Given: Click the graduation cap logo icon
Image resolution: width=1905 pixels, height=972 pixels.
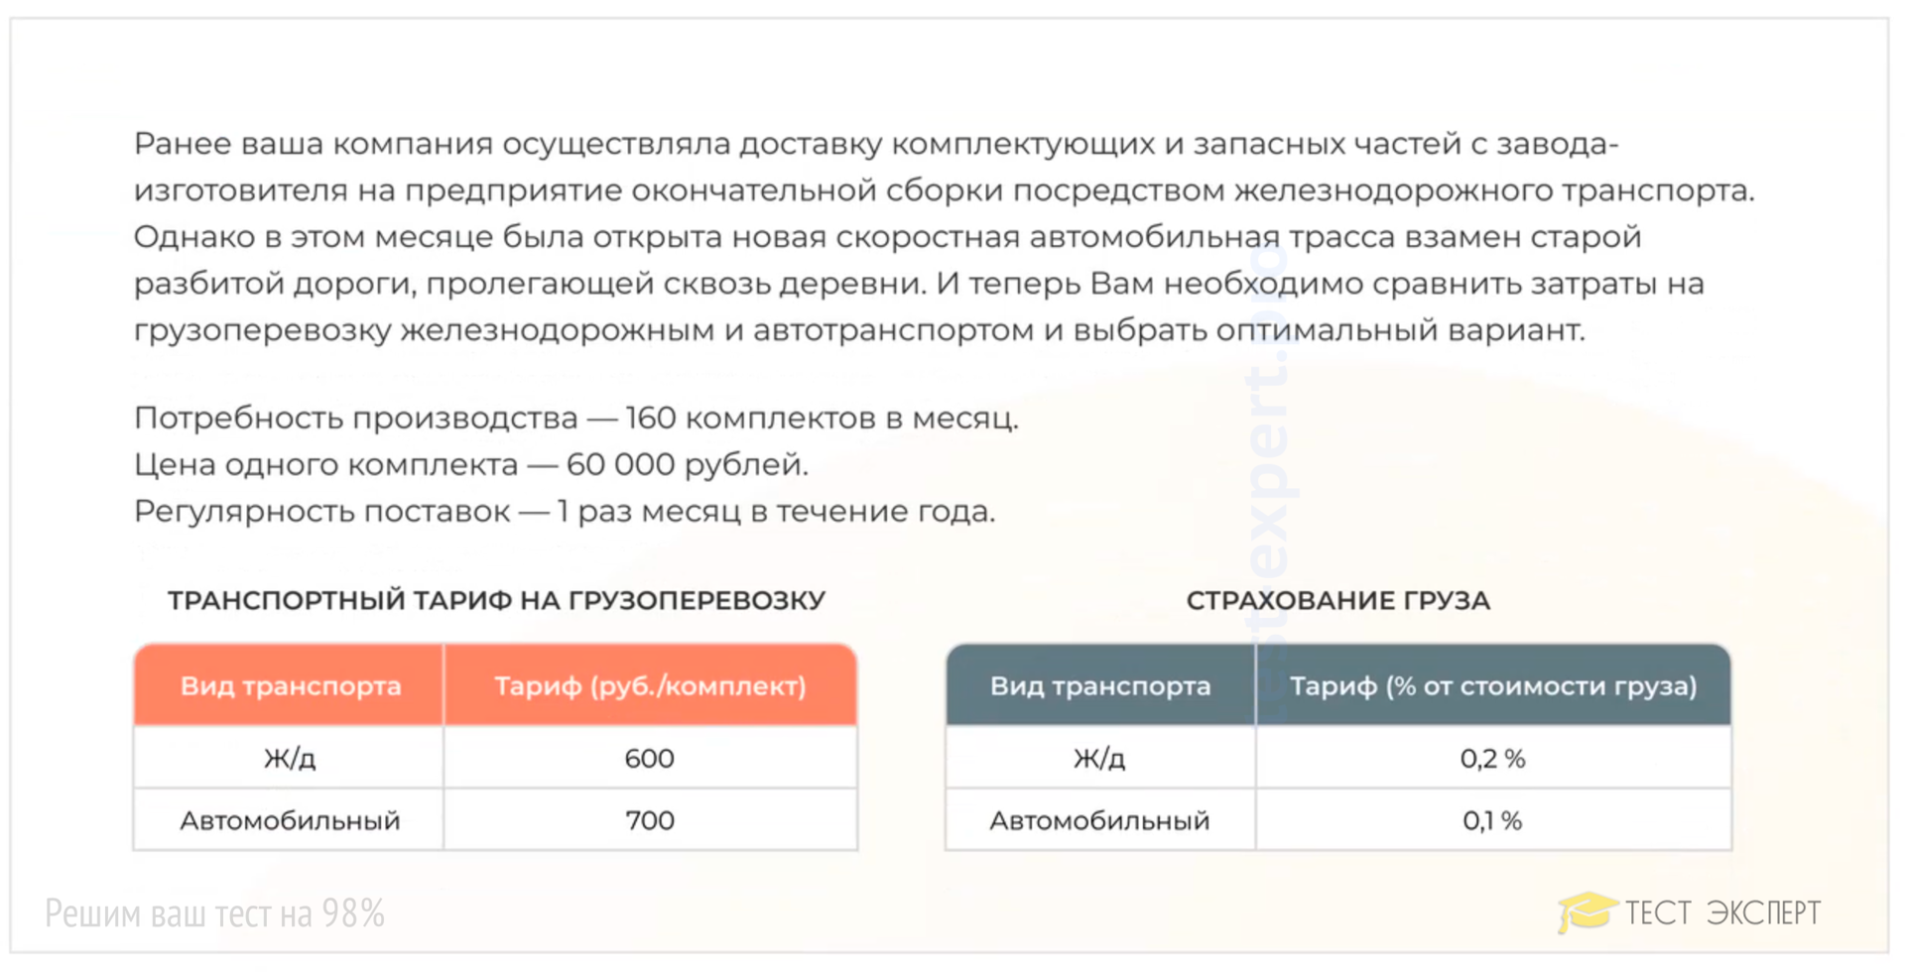Looking at the screenshot, I should point(1586,911).
